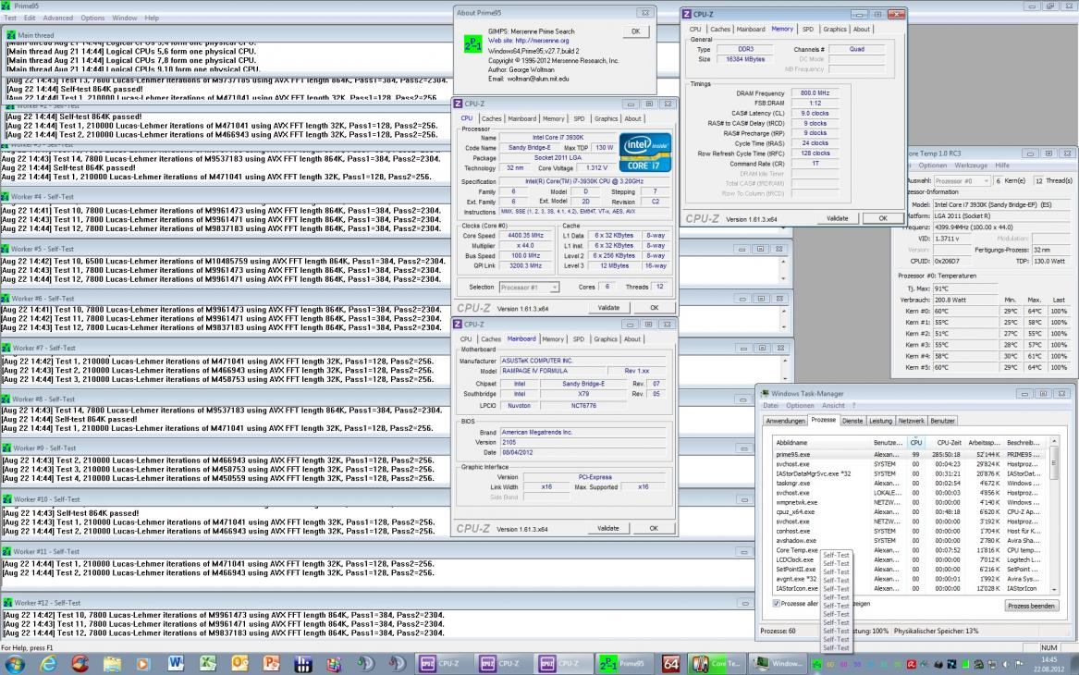Click the Worker #4 window icon
This screenshot has height=675, width=1079.
(x=6, y=197)
